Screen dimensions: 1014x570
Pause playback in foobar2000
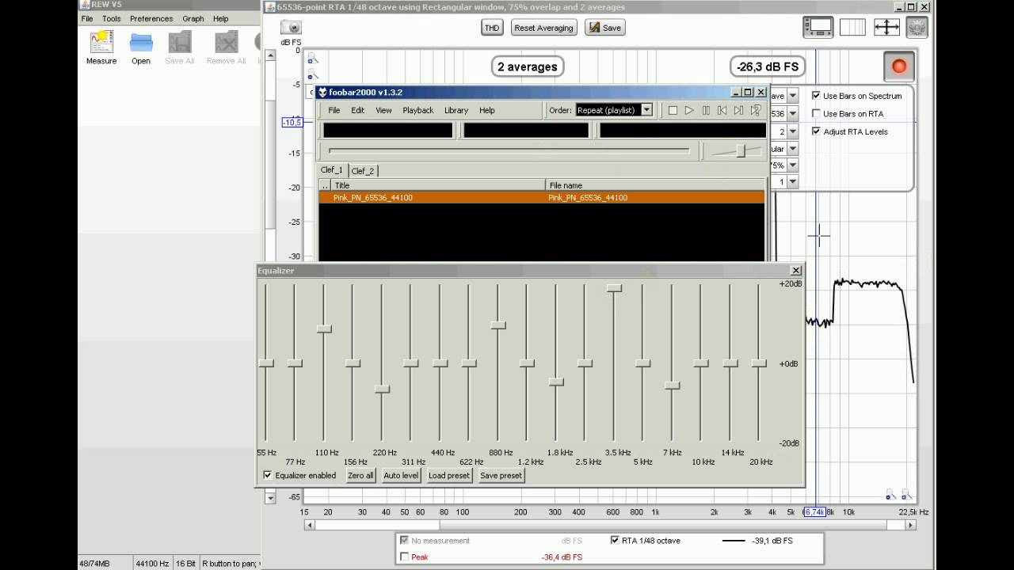click(706, 110)
